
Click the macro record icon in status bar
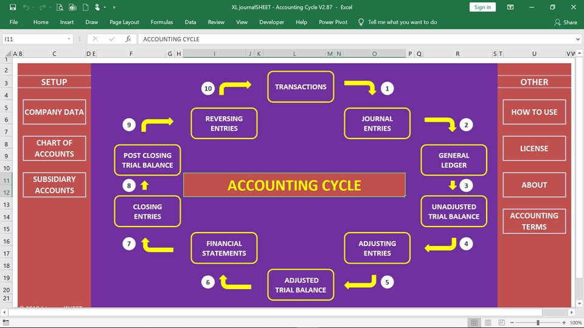point(5,323)
